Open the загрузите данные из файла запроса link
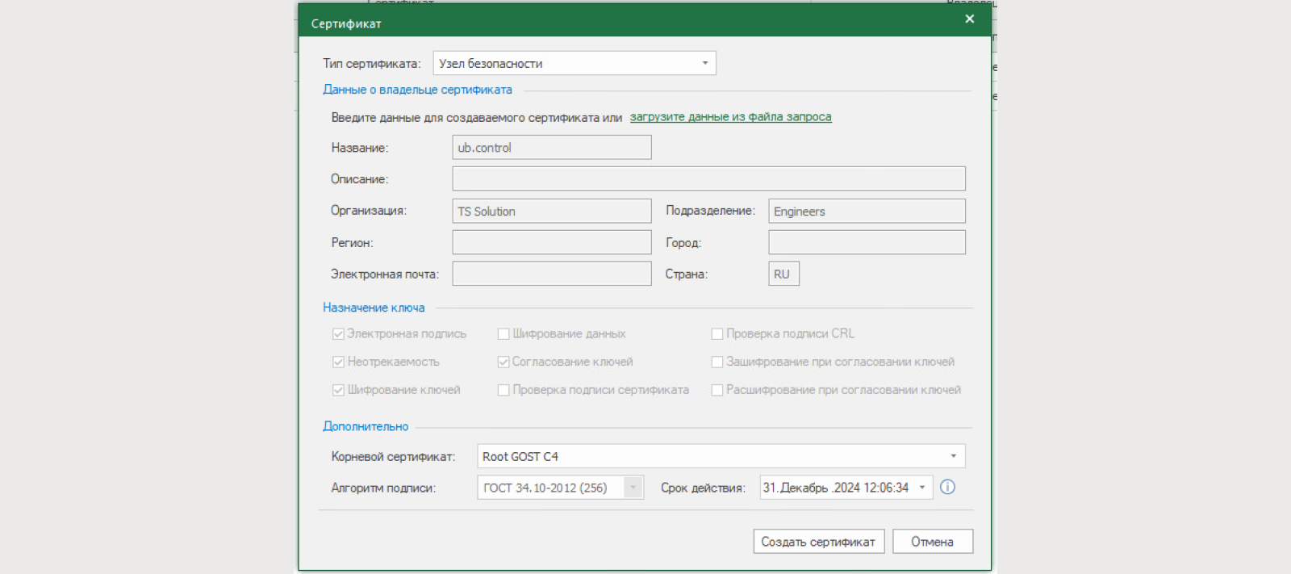This screenshot has width=1291, height=574. point(730,117)
